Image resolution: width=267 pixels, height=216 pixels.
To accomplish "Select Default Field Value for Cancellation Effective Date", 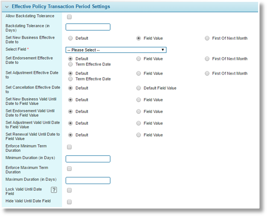I will tap(139, 88).
